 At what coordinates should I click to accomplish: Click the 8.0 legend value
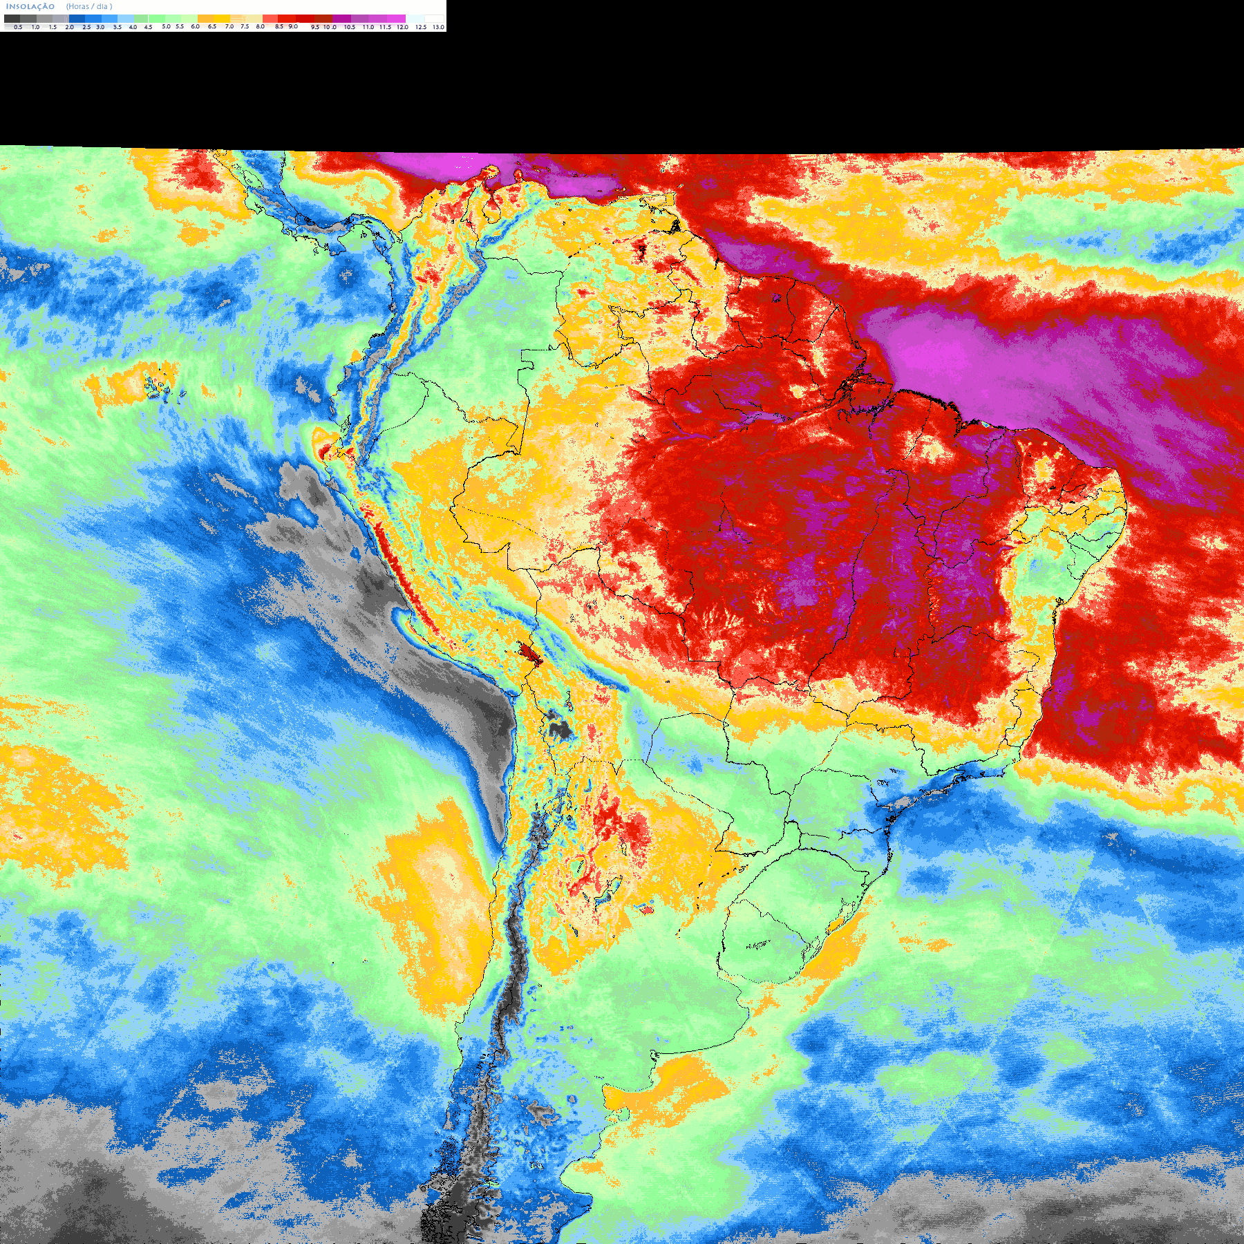(260, 26)
